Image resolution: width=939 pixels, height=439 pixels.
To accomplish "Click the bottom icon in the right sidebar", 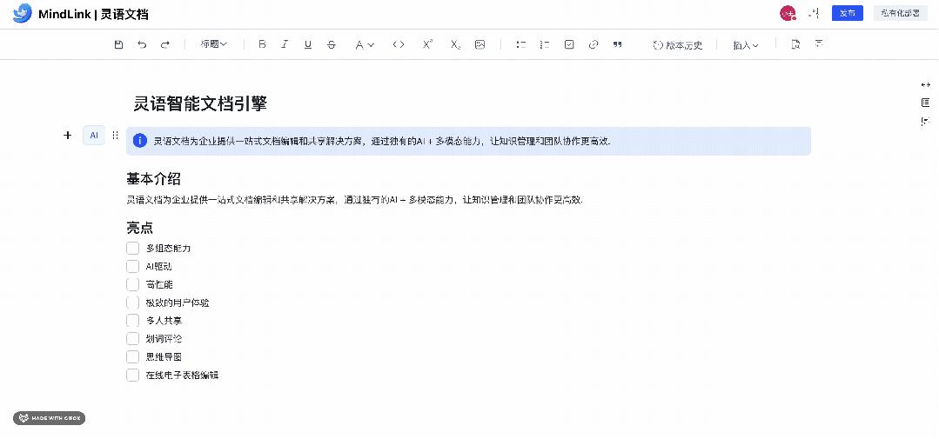I will click(x=925, y=122).
